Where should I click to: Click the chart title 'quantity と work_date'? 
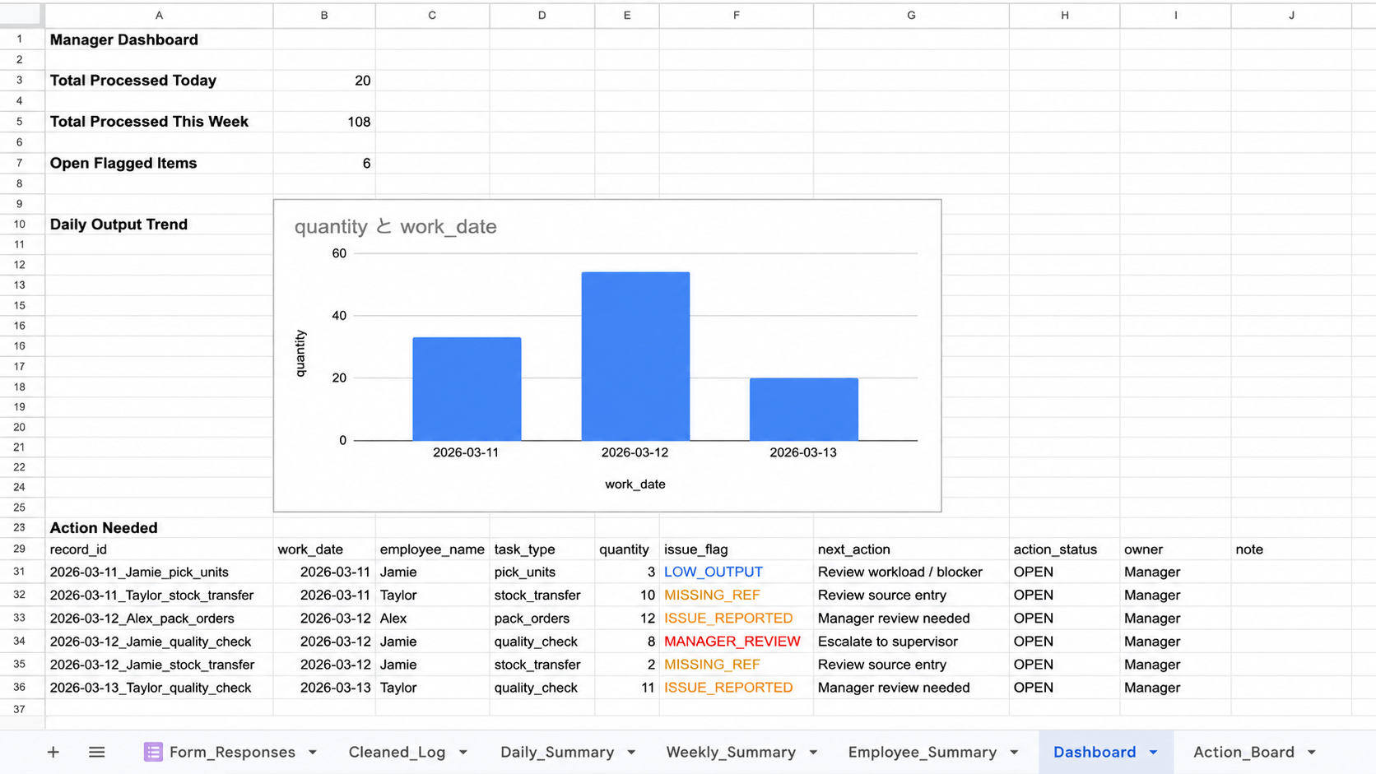(396, 226)
